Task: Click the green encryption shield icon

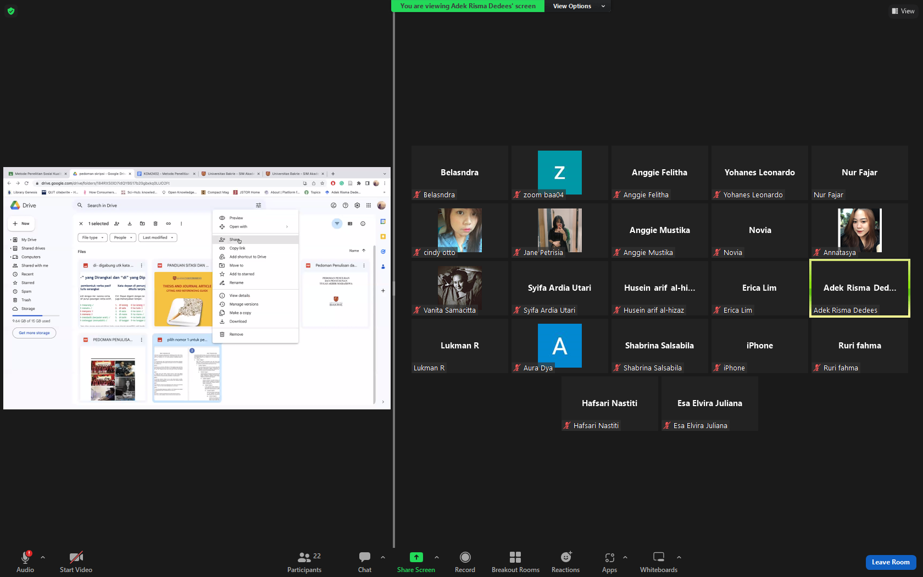Action: 11,11
